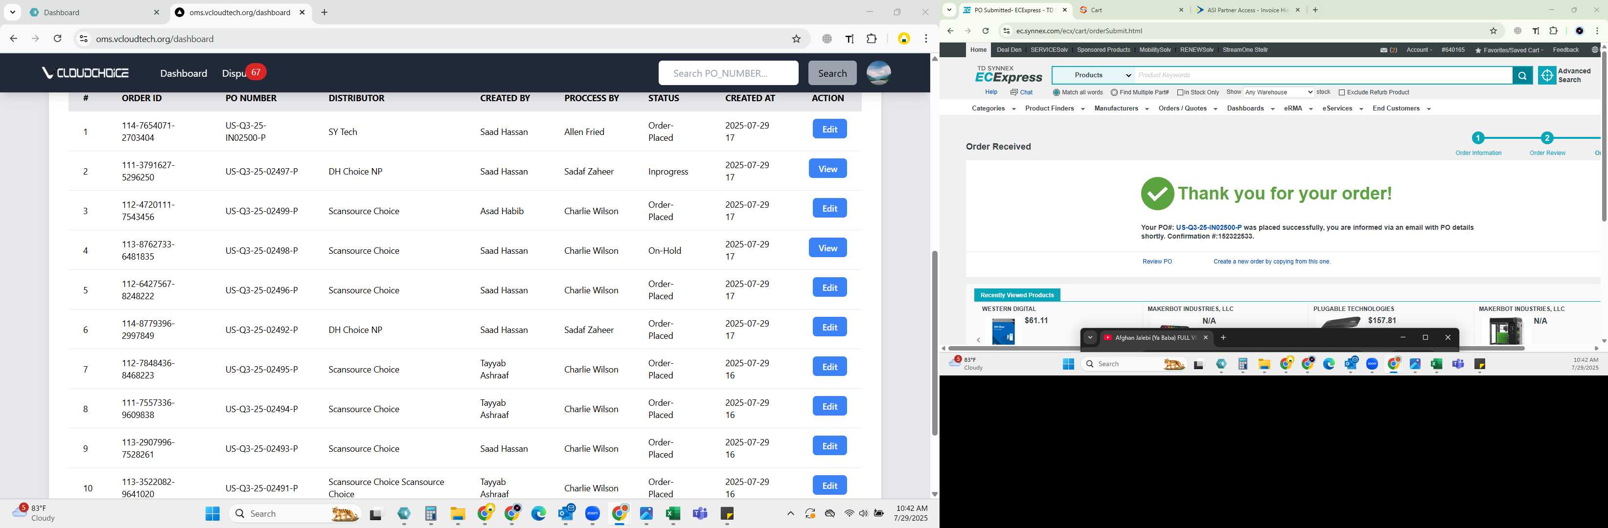
Task: Click the ECExpress horizontal scrollbar
Action: tap(1236, 349)
